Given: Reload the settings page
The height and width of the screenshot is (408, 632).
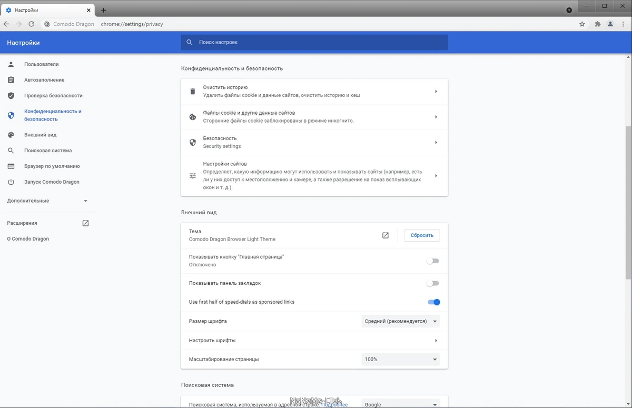Looking at the screenshot, I should 32,24.
